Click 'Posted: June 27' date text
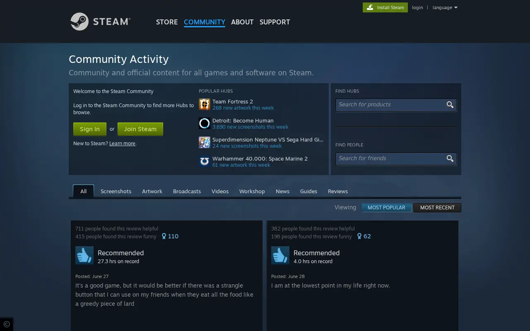 pyautogui.click(x=92, y=276)
